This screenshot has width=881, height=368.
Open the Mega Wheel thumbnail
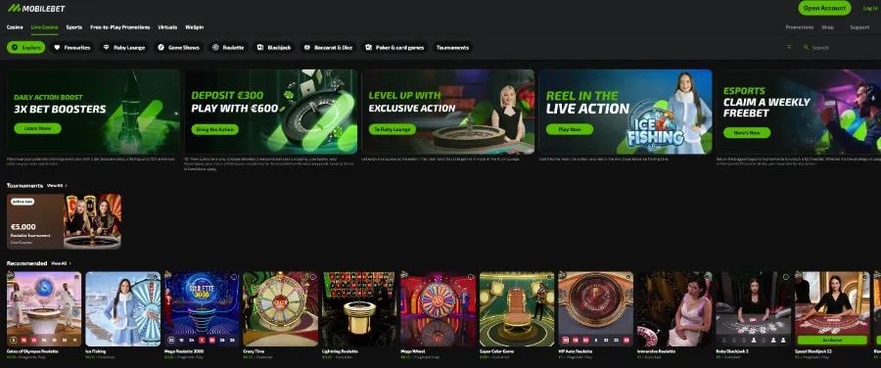[x=439, y=309]
